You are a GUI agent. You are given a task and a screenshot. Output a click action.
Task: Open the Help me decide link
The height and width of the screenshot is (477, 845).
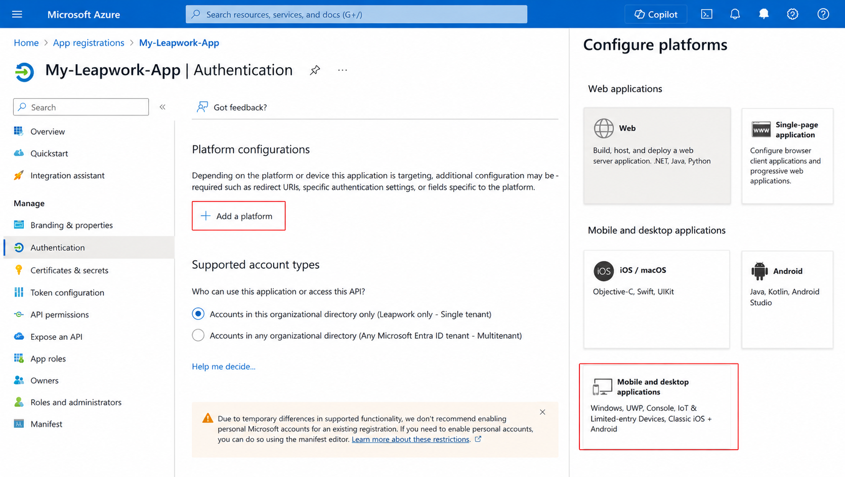(x=224, y=366)
